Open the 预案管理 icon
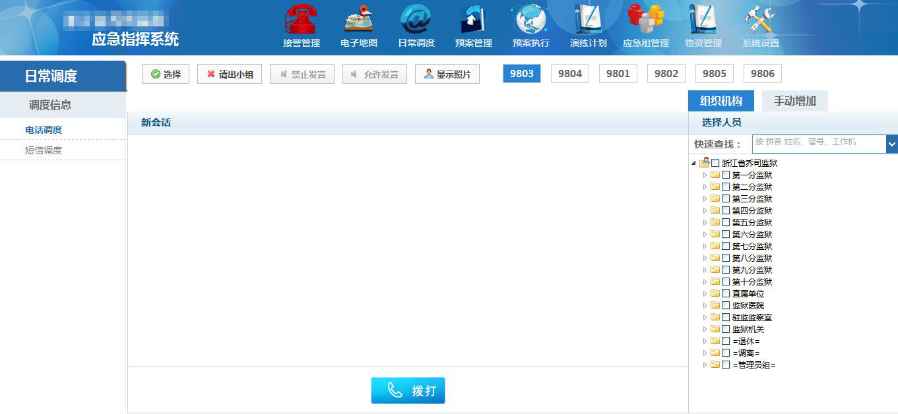Viewport: 898px width, 414px height. tap(473, 20)
